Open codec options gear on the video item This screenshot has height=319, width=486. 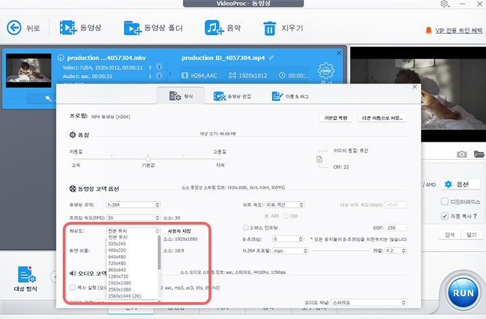[x=326, y=71]
